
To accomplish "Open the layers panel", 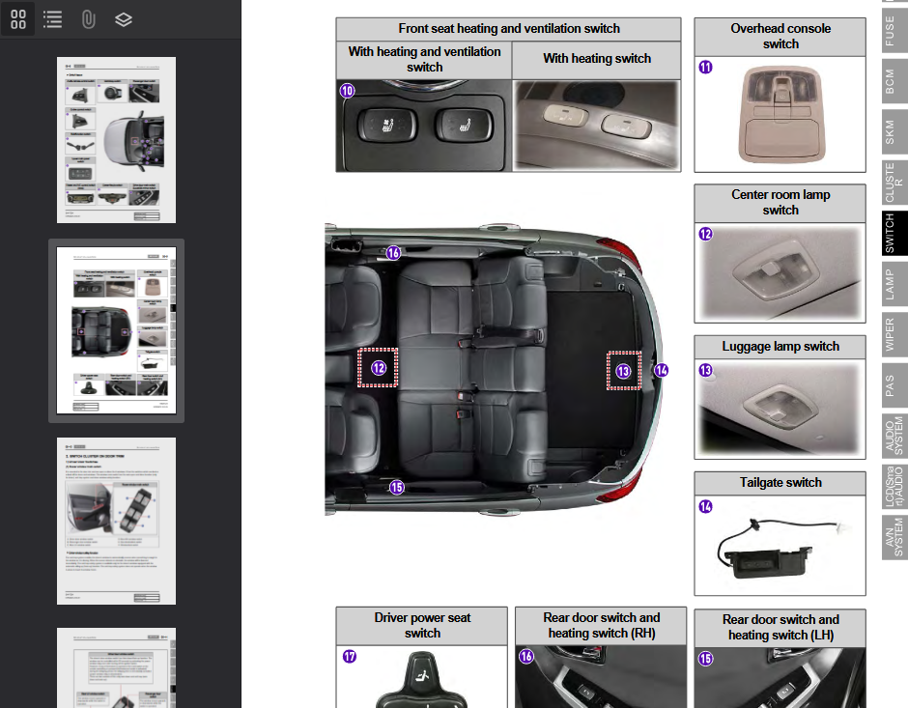I will tap(124, 19).
